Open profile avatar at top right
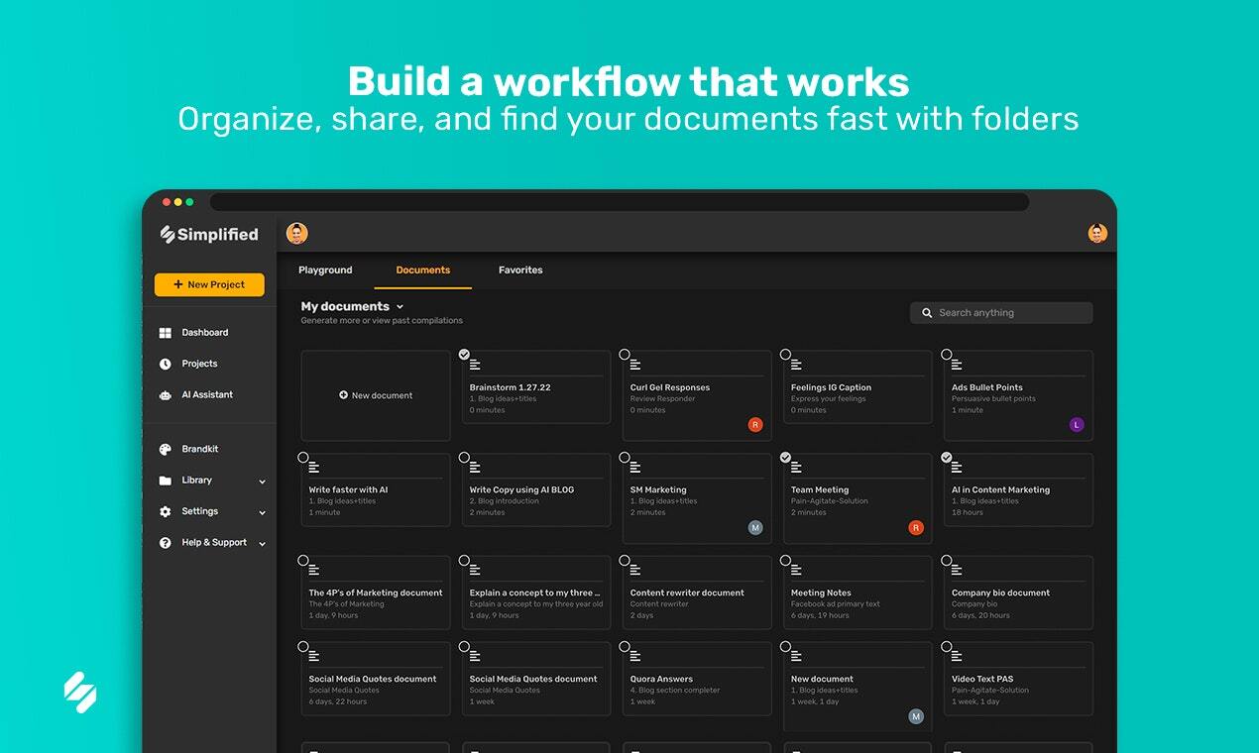Viewport: 1259px width, 753px height. pos(1097,234)
